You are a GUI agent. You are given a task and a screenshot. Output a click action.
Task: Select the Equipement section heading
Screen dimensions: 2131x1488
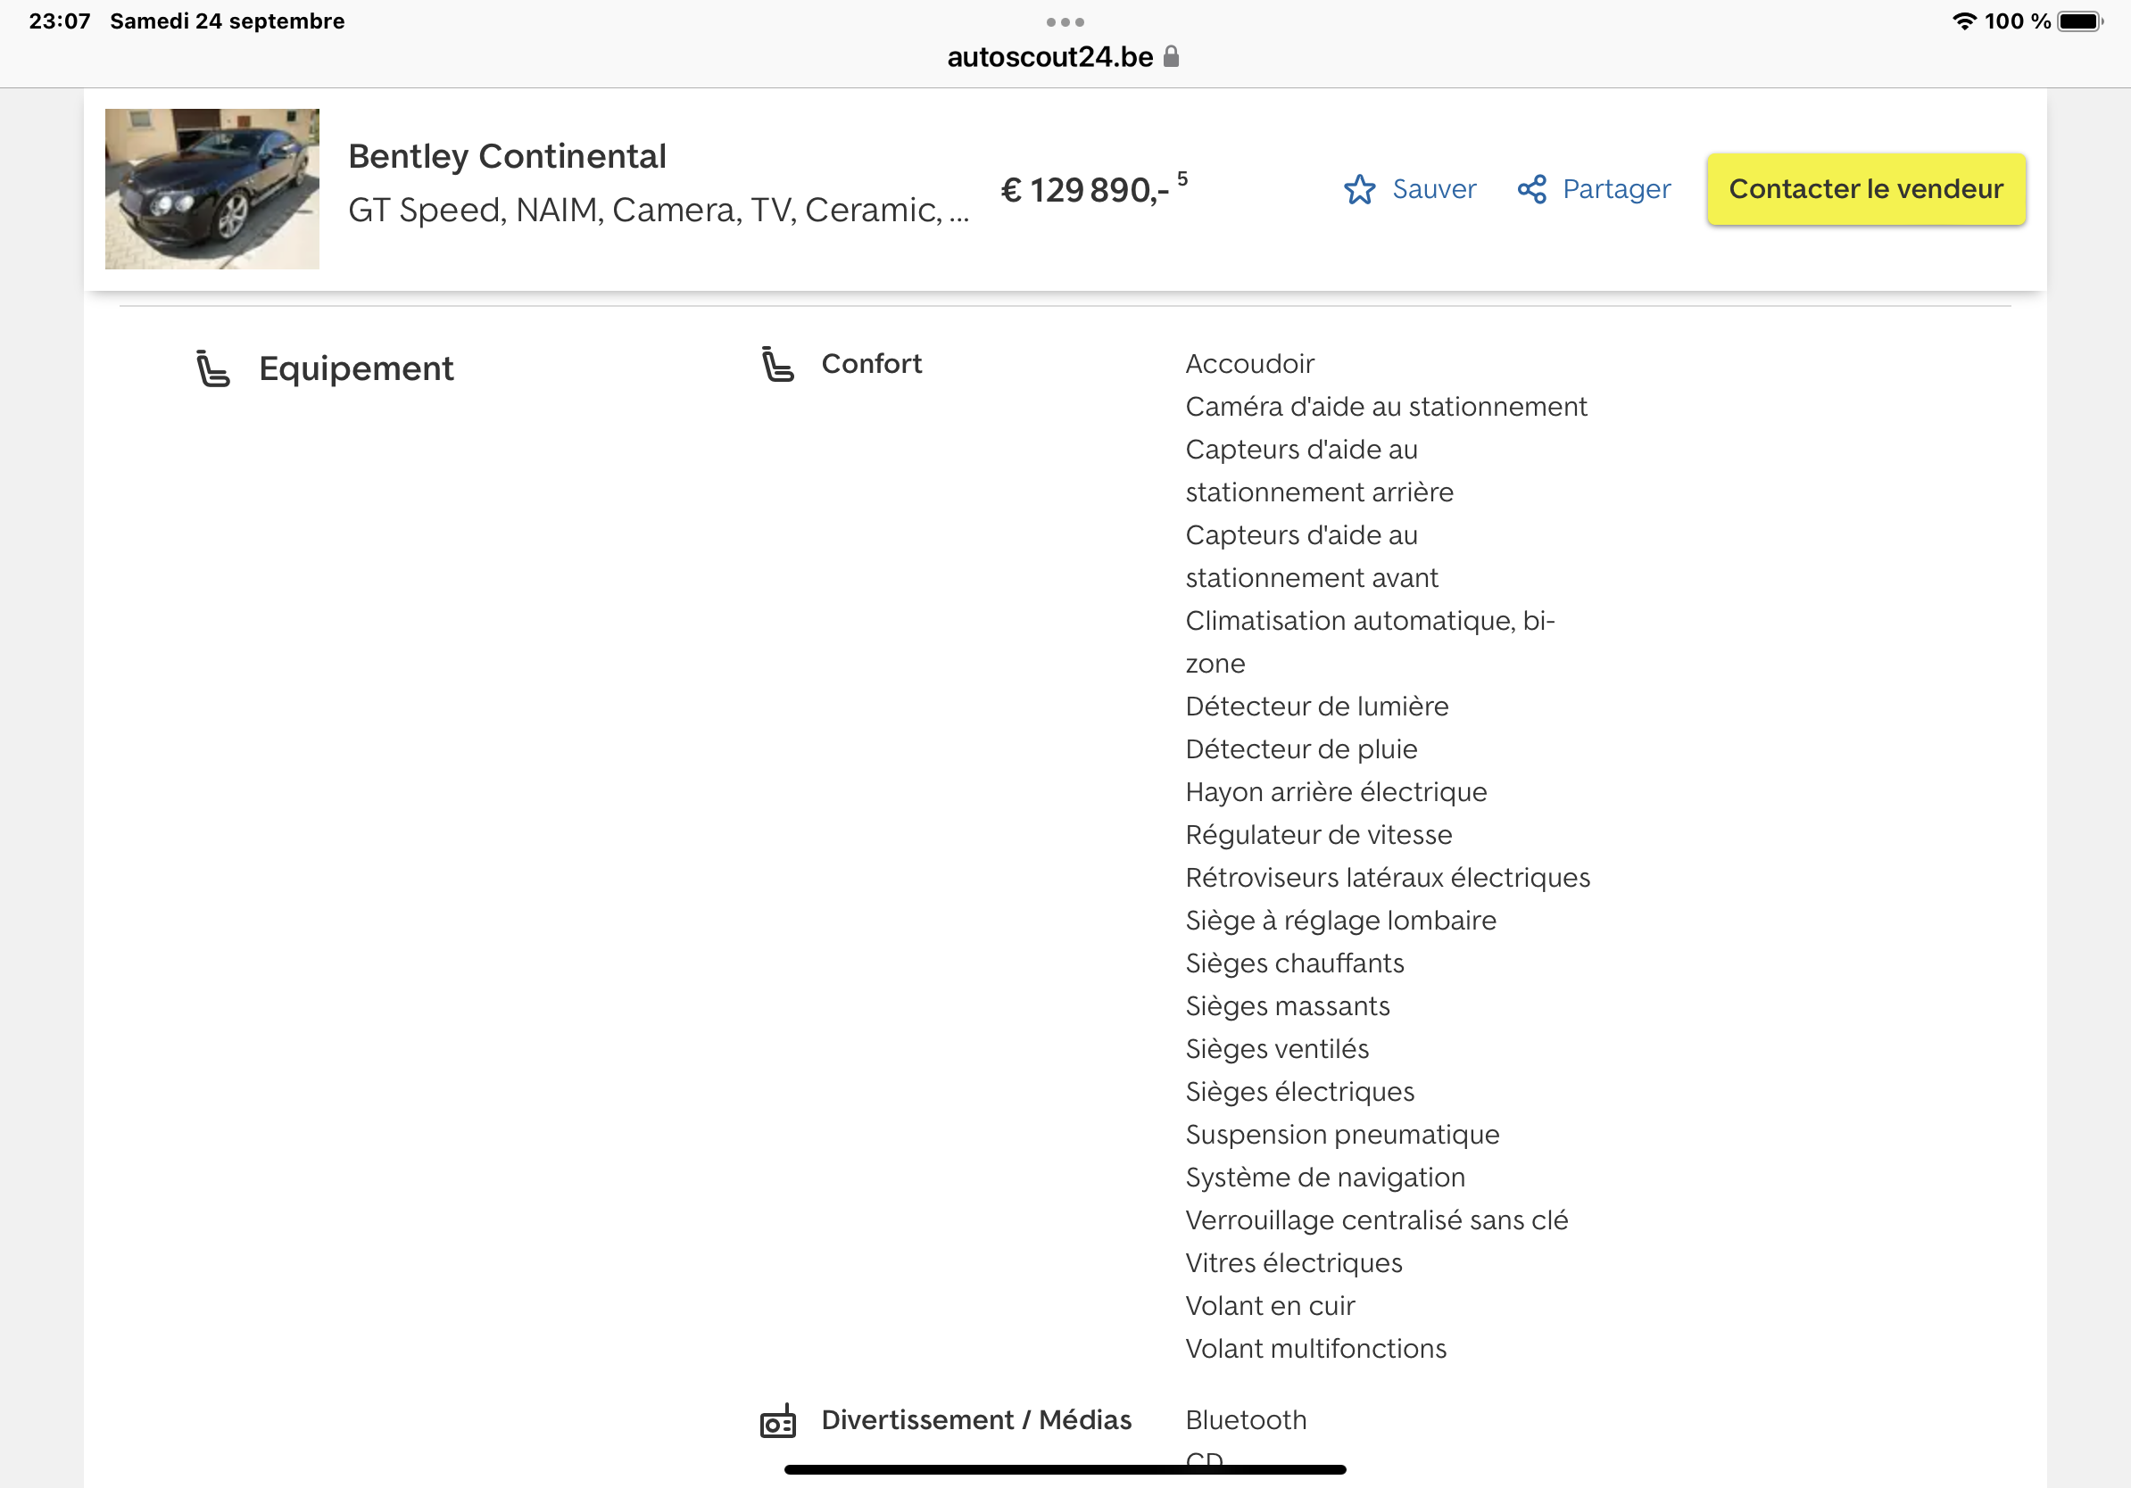click(355, 368)
